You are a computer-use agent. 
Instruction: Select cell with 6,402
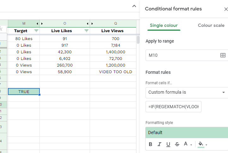pos(65,59)
